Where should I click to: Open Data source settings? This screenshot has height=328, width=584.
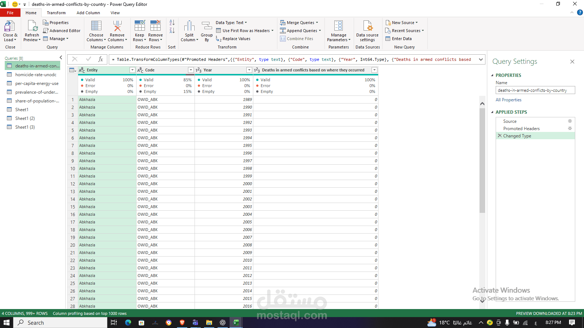[367, 31]
